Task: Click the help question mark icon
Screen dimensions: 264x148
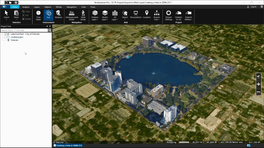Action: coord(262,7)
